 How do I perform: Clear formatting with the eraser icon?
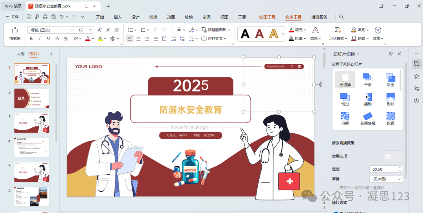tap(117, 30)
